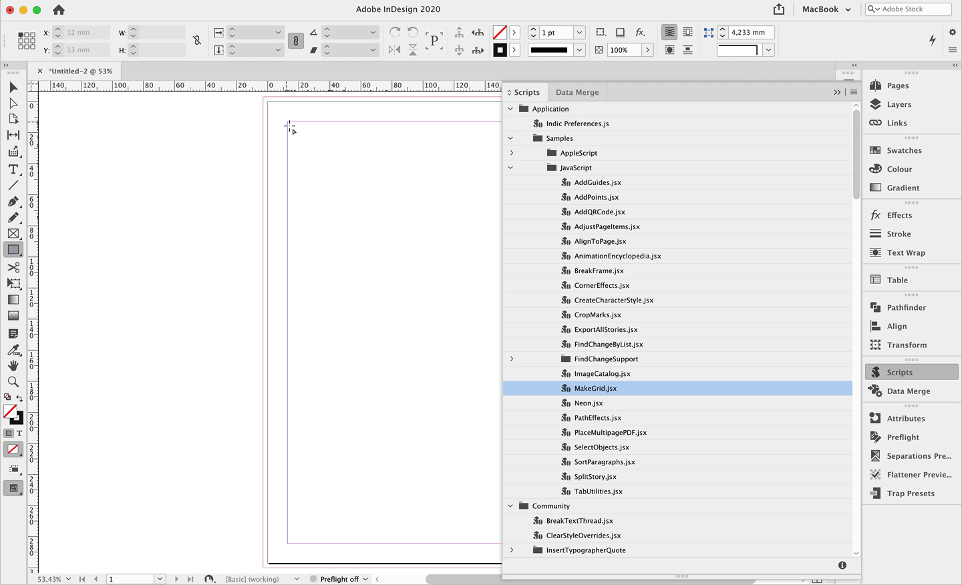Open the MacBook workspace dropdown
Image resolution: width=962 pixels, height=585 pixels.
coord(827,9)
